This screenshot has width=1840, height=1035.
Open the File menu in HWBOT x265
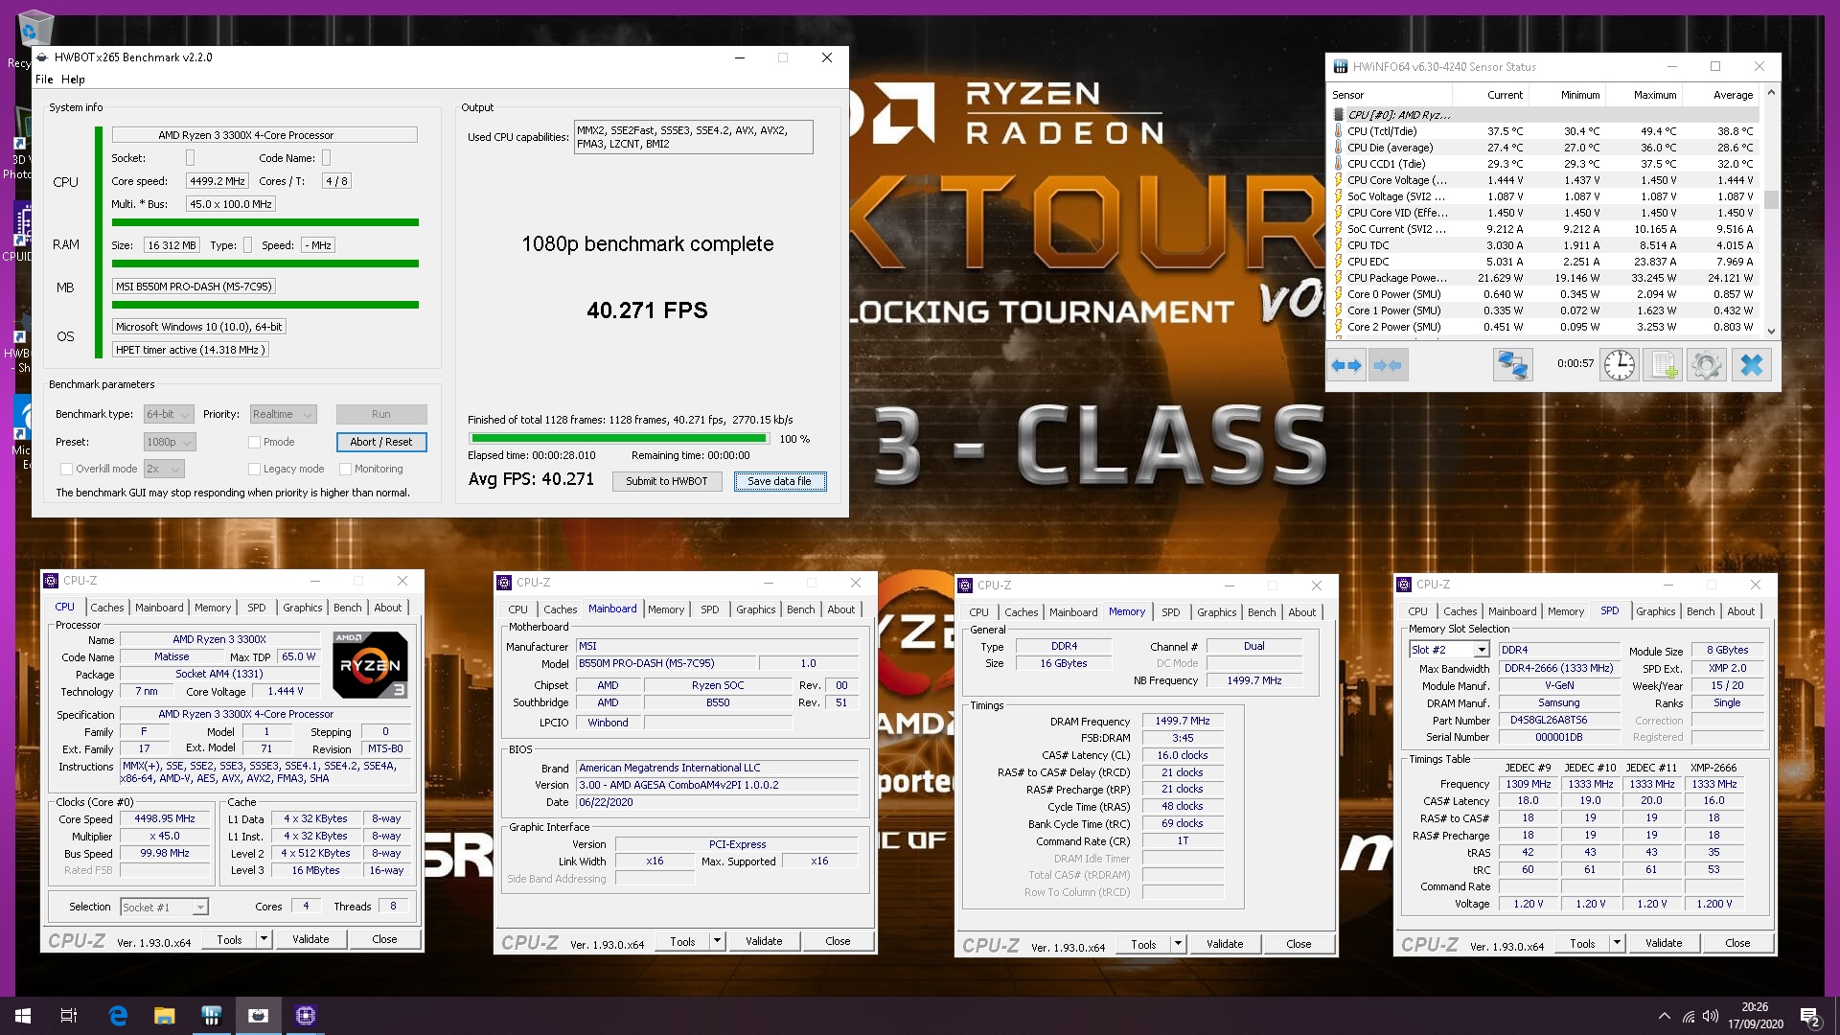[44, 80]
